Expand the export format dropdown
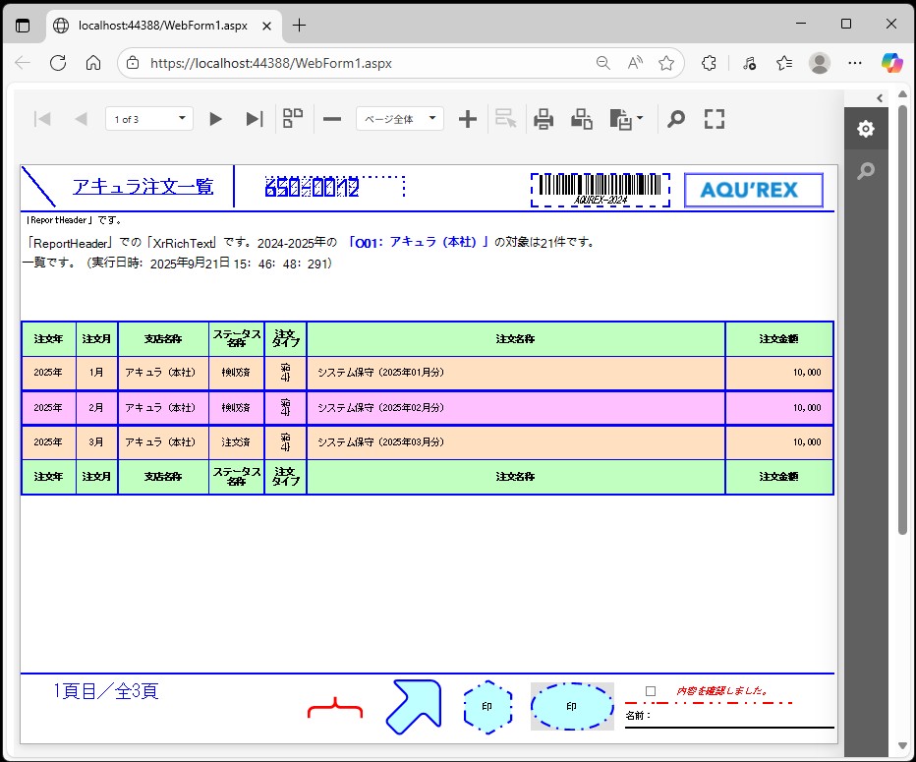This screenshot has height=762, width=916. pyautogui.click(x=627, y=119)
